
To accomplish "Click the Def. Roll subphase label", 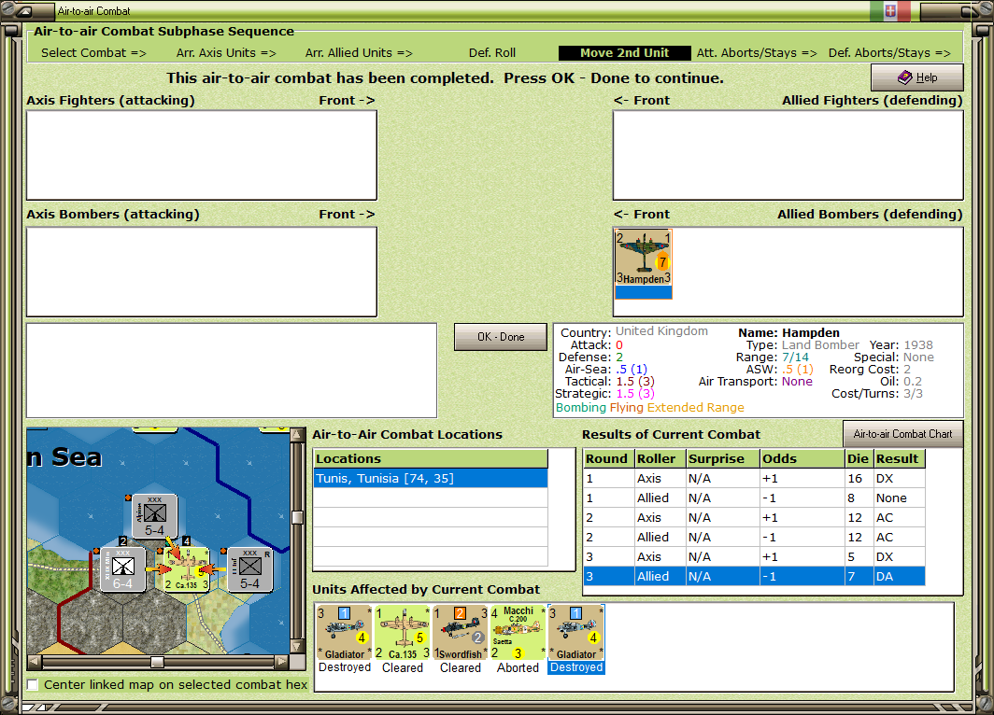I will coord(492,53).
